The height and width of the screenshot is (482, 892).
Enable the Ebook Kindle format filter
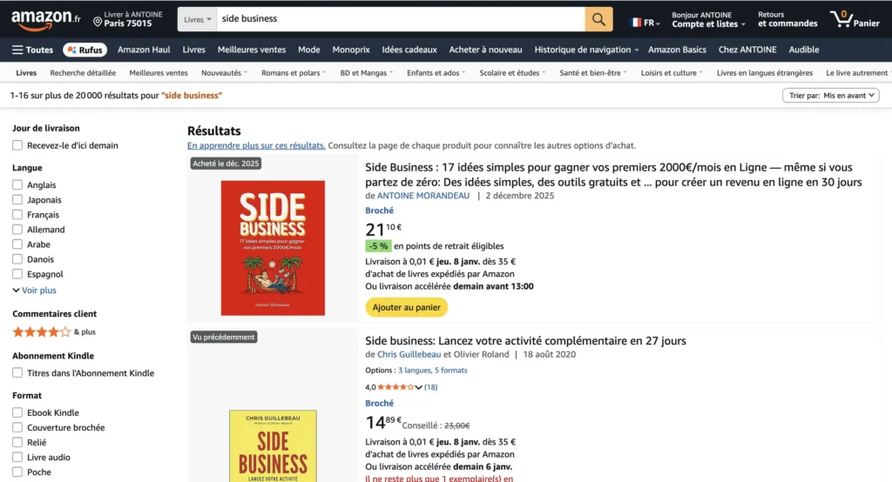pos(17,413)
